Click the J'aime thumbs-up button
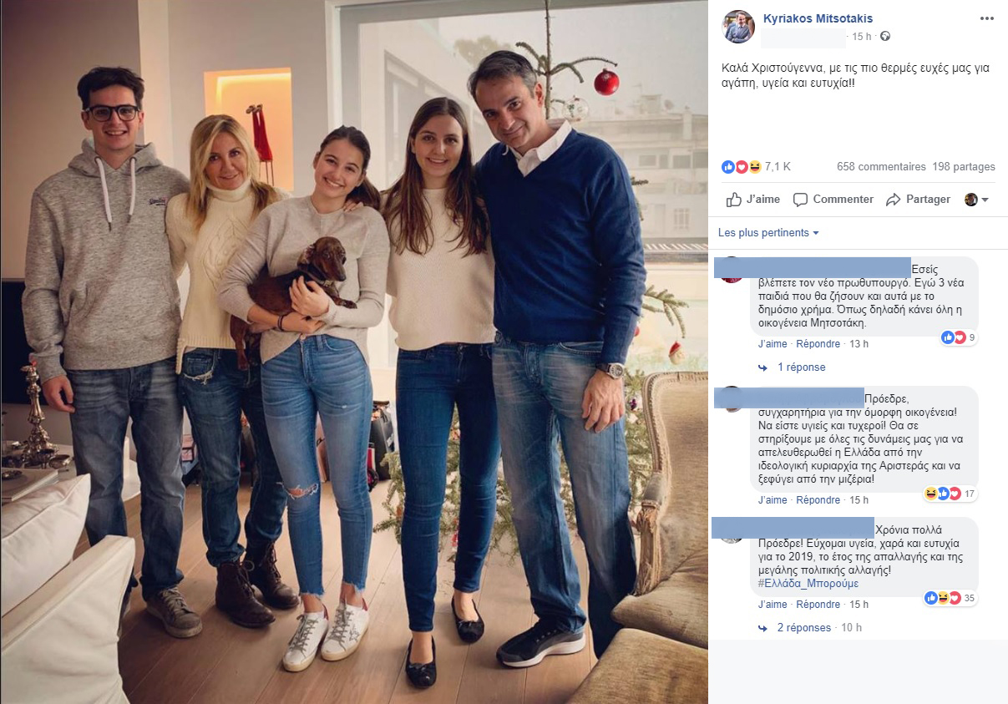 pyautogui.click(x=752, y=200)
